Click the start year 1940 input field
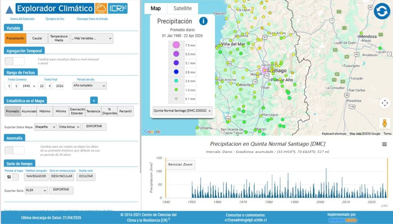Screen dimensions: 393x224 [x=26, y=86]
